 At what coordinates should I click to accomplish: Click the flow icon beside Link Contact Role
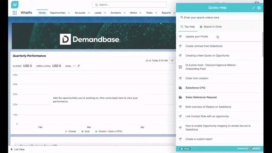click(181, 116)
